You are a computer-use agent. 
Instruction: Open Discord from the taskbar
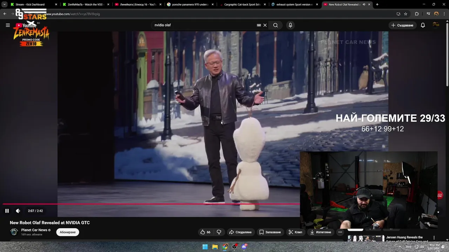pyautogui.click(x=244, y=247)
